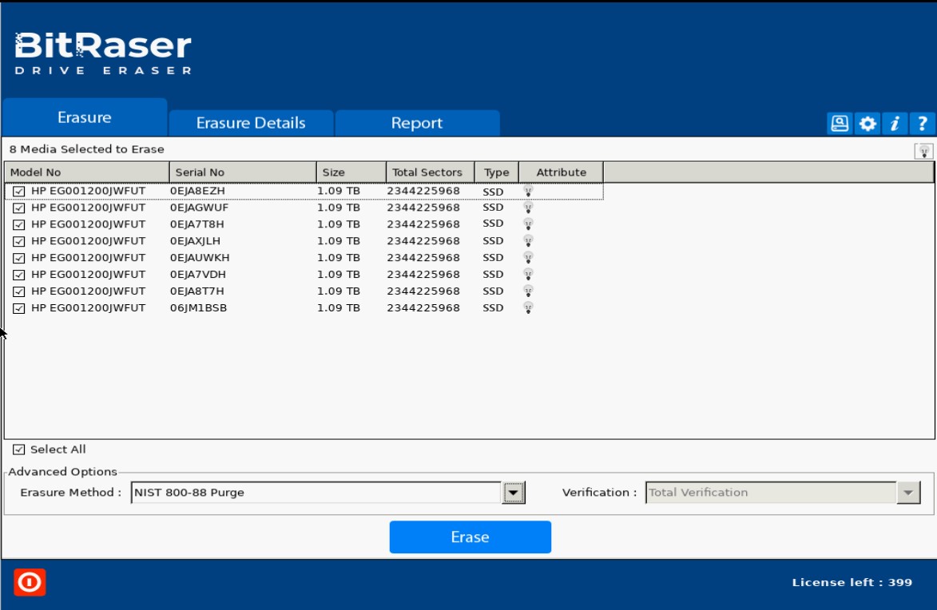Sort by Model No column header
937x610 pixels.
pos(87,172)
